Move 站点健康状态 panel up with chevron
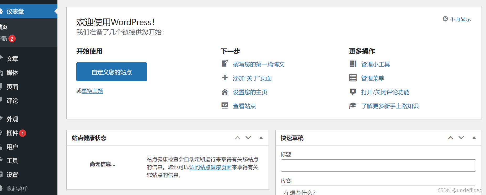The height and width of the screenshot is (195, 486). 238,138
